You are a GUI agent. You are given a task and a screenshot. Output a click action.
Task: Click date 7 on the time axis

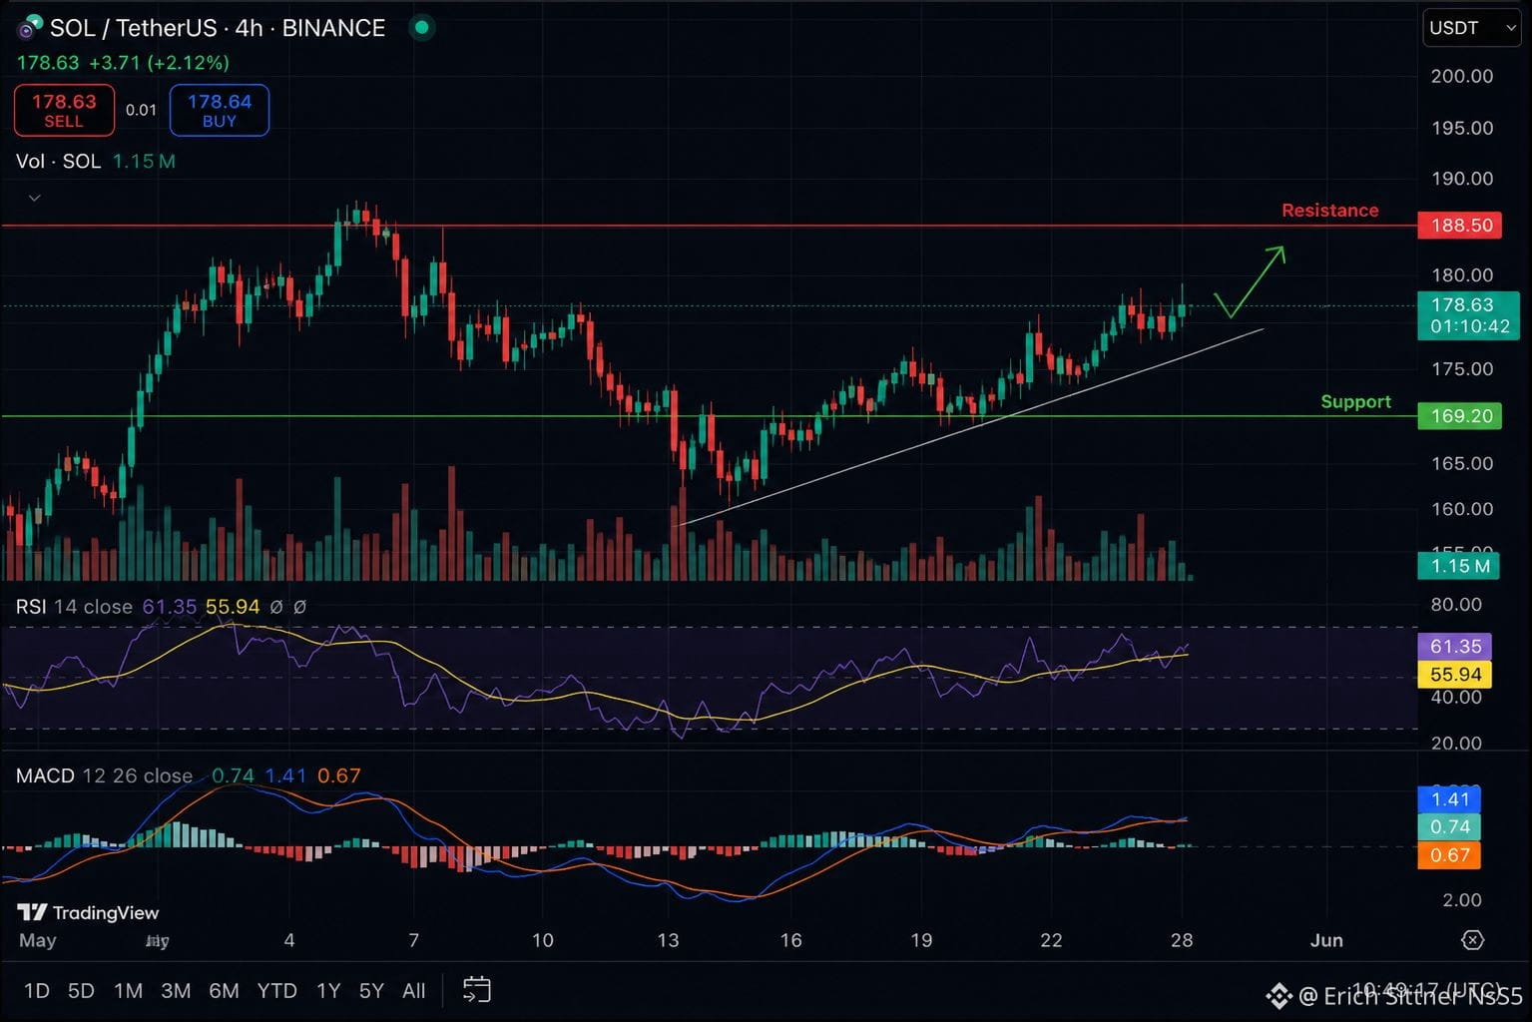coord(413,940)
